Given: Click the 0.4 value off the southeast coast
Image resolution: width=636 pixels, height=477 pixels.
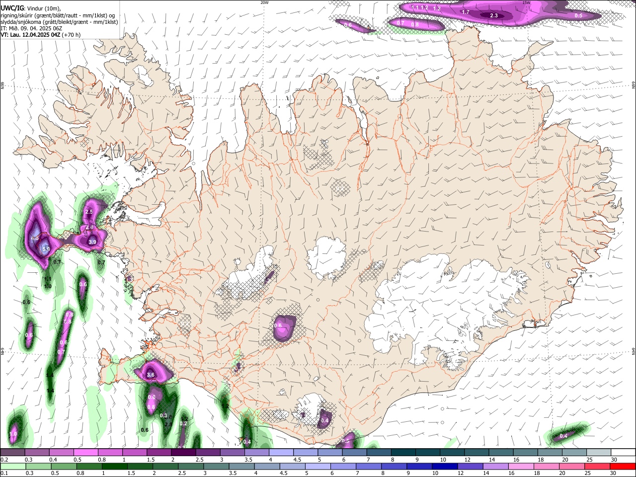Looking at the screenshot, I should click(x=563, y=436).
